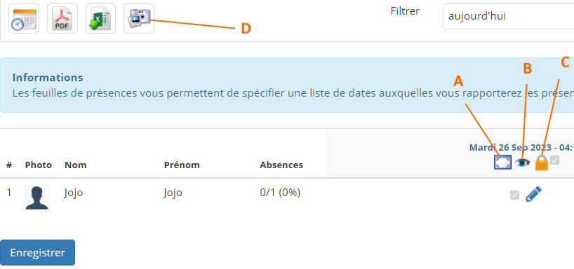
Task: Click Jojo's profile photo thumbnail
Action: point(36,198)
